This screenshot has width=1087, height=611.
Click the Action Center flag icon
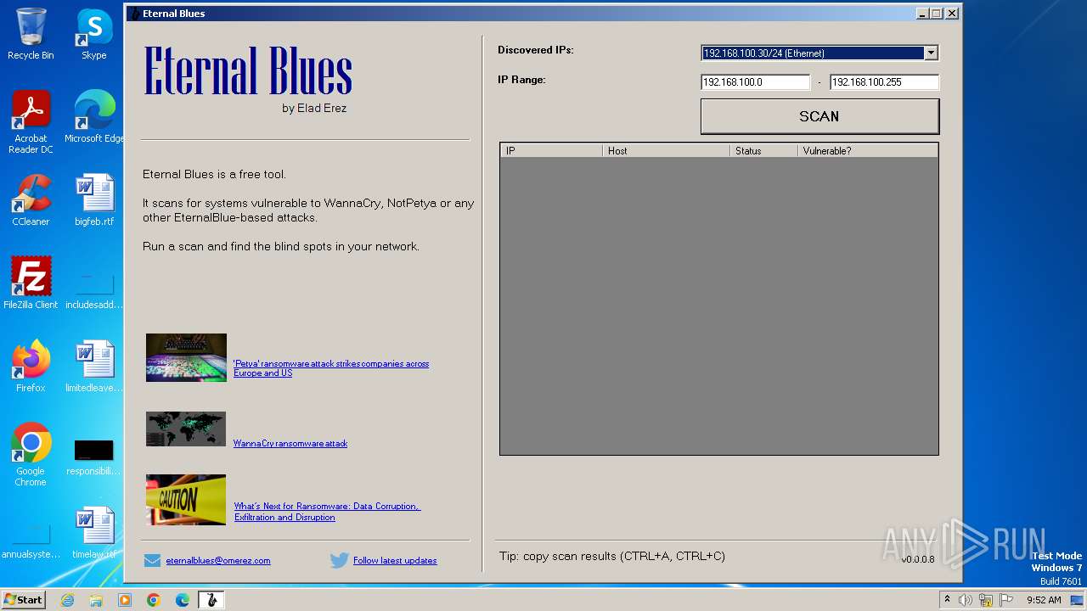1006,600
